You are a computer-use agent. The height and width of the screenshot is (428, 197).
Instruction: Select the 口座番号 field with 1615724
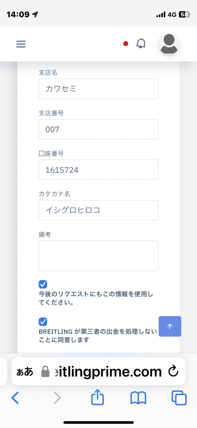(98, 170)
